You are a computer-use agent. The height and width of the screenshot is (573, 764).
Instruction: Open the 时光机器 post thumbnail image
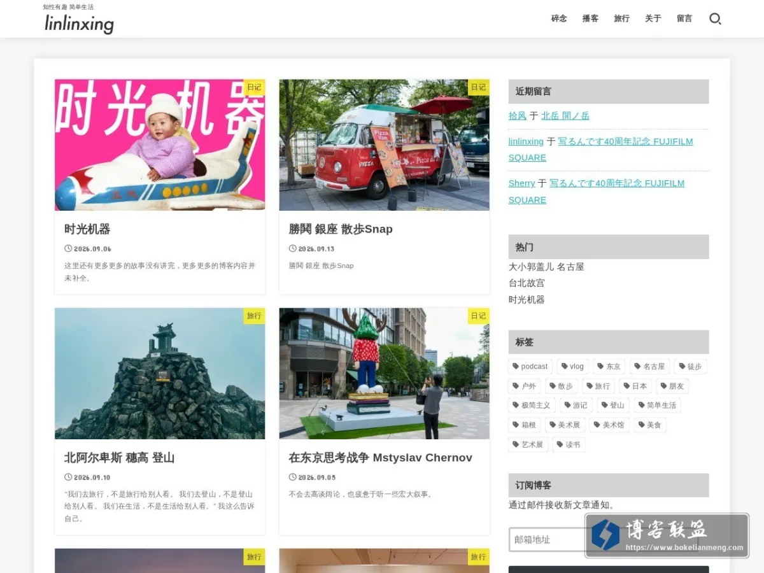160,145
